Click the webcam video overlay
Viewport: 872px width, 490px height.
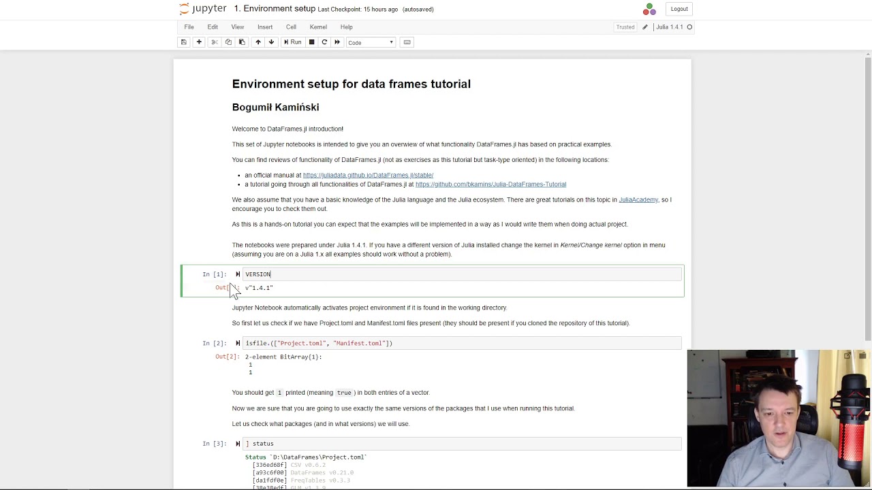[x=779, y=419]
